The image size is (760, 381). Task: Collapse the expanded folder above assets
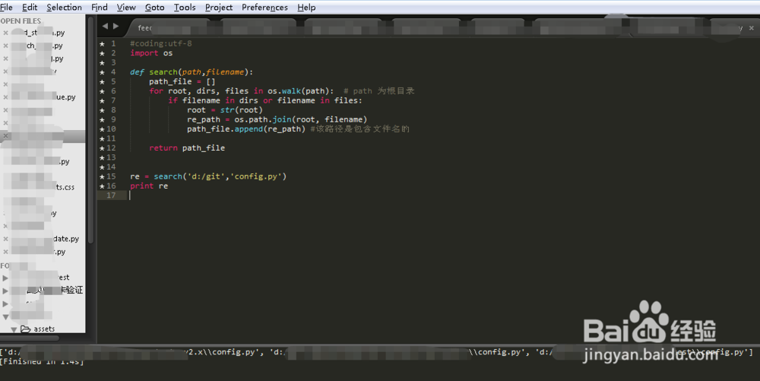point(5,317)
